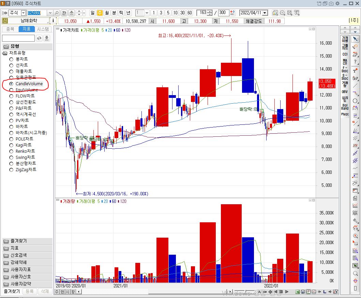
Task: Click the red crosshair icon in right toolbar
Action: [355, 281]
